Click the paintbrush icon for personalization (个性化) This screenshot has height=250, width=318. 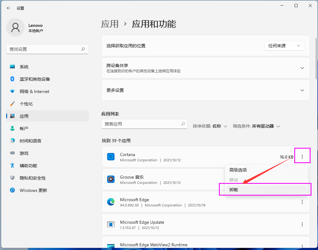point(12,104)
